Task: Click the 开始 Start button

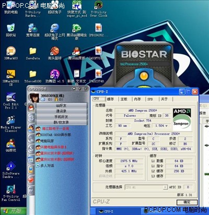Action: [x=13, y=211]
